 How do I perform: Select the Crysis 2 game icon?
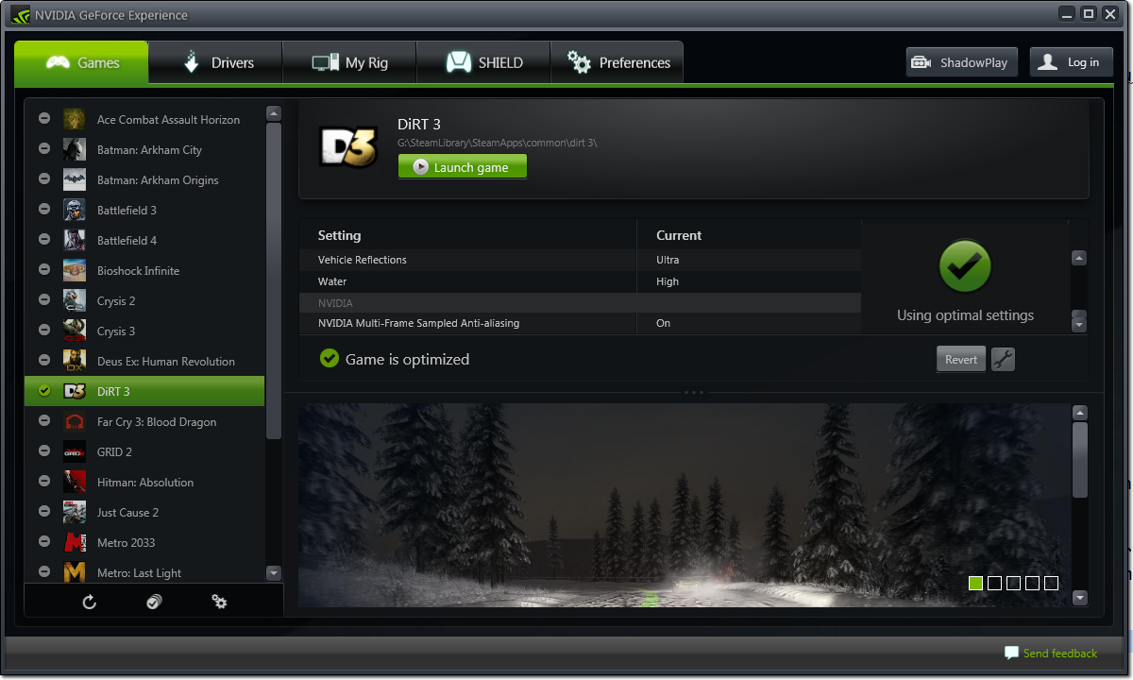(x=75, y=300)
